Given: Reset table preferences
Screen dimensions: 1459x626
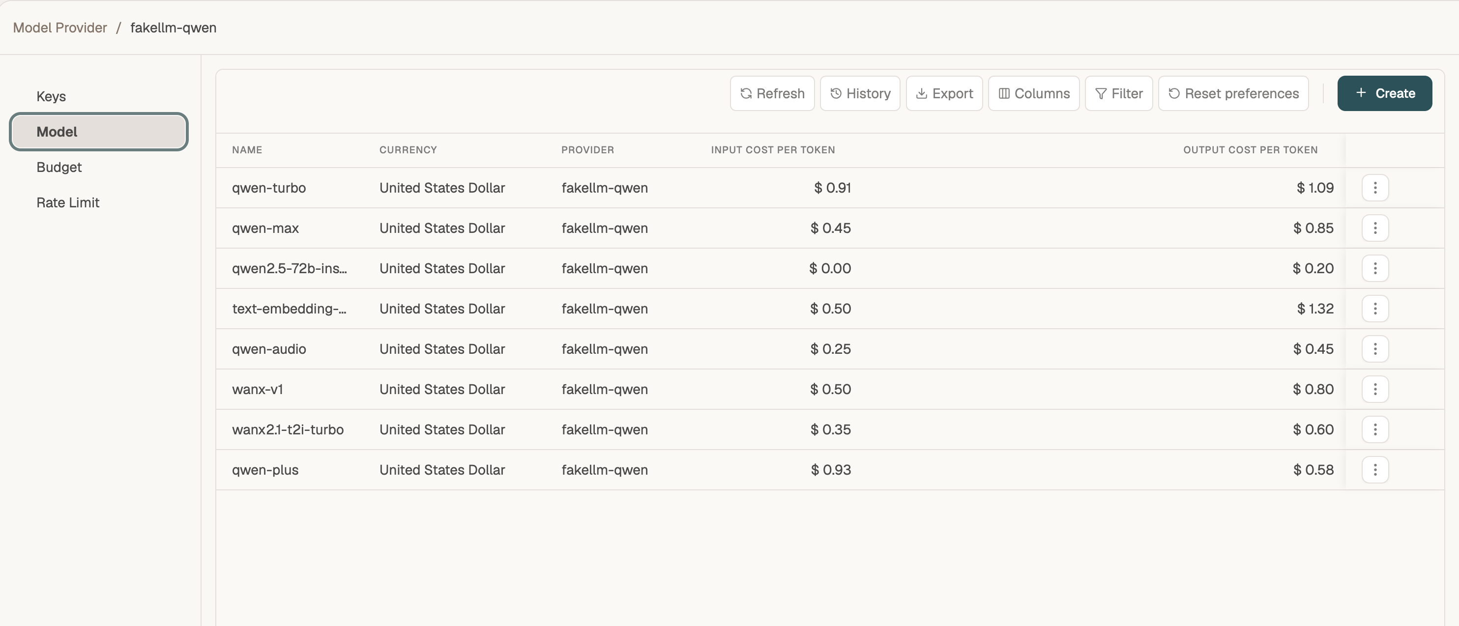Looking at the screenshot, I should pos(1233,93).
